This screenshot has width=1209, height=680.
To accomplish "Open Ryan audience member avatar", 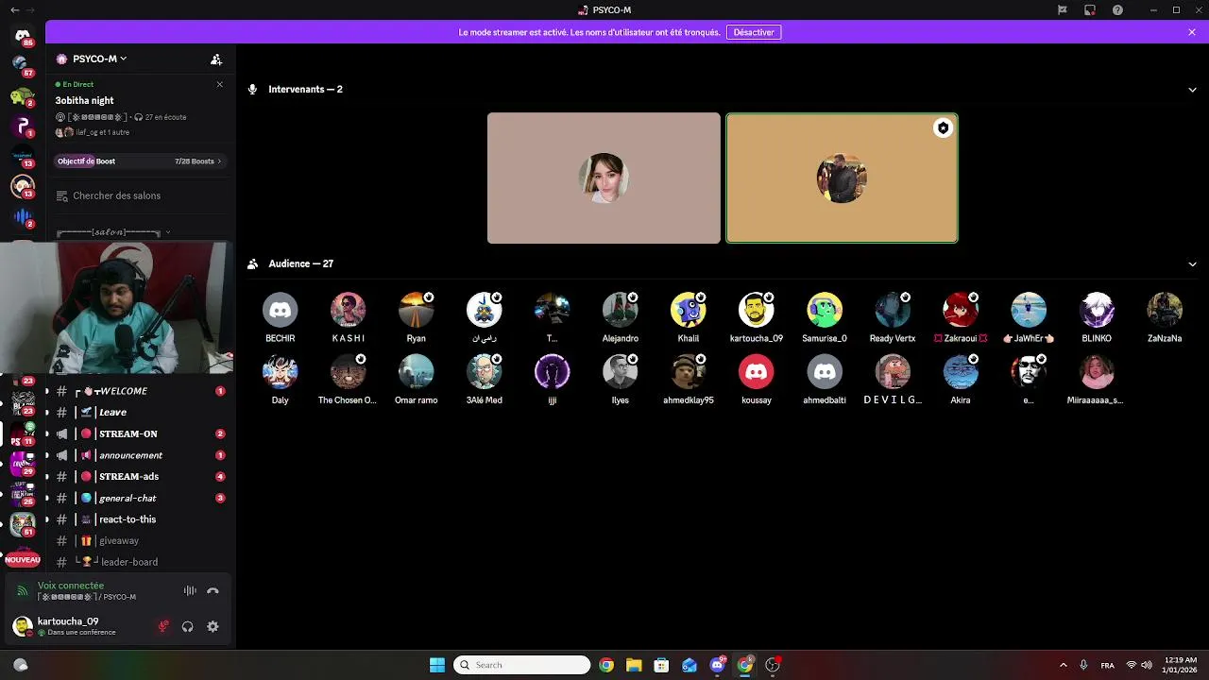I will click(416, 310).
